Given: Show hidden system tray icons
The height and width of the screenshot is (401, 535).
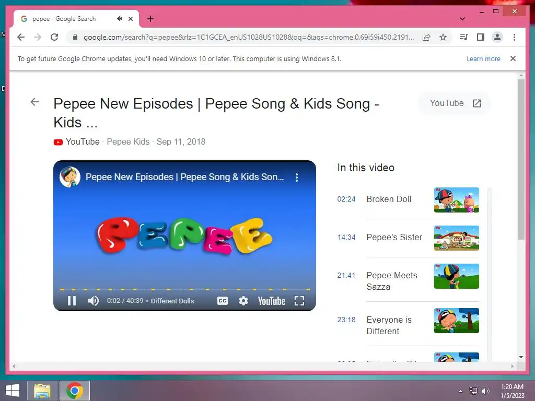Looking at the screenshot, I should 461,391.
